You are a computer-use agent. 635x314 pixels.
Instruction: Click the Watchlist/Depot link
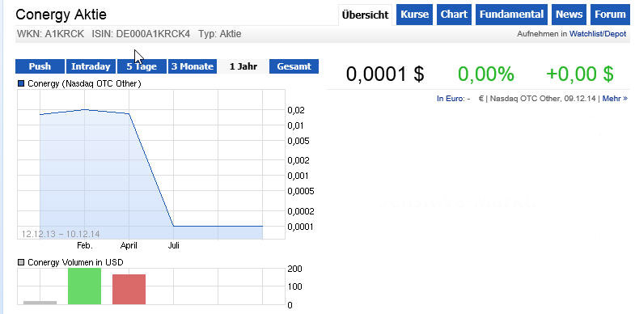click(x=598, y=34)
